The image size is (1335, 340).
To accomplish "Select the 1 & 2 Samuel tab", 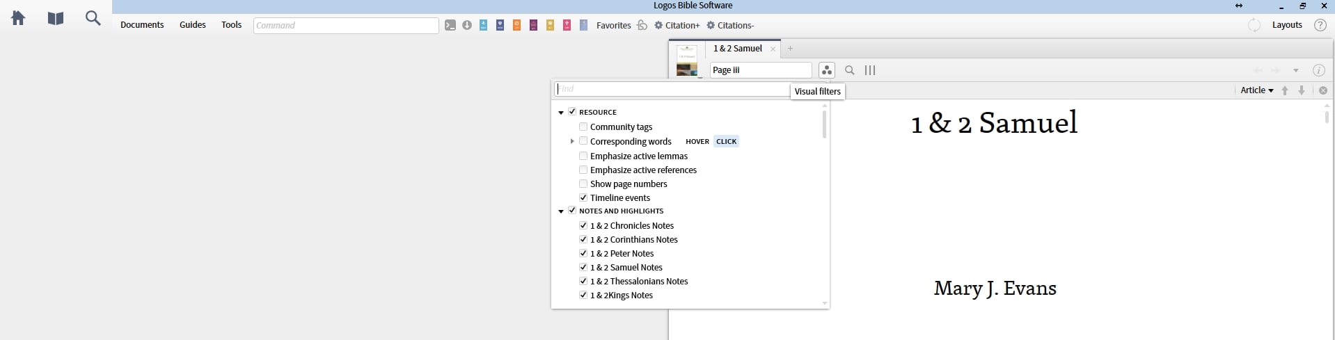I will pos(738,49).
